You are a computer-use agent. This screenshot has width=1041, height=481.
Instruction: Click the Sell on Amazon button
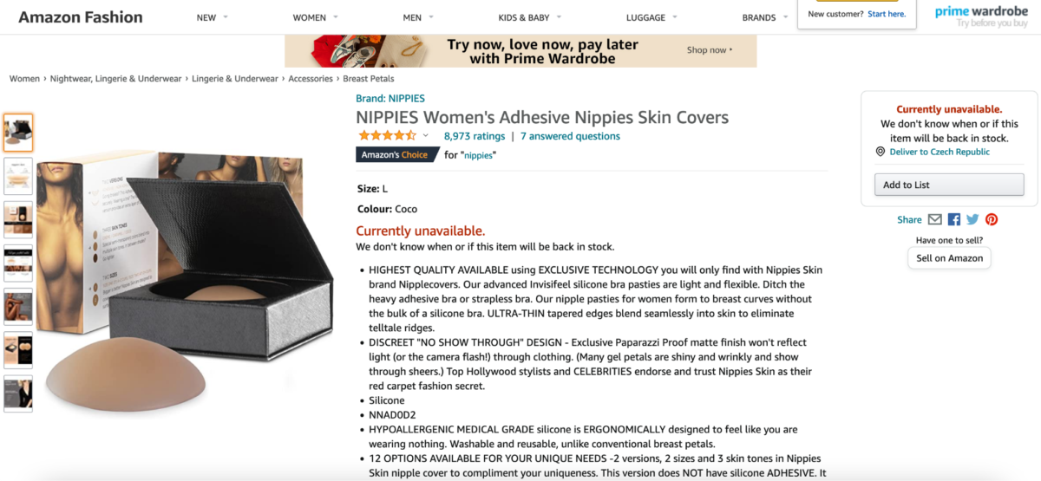pos(950,257)
